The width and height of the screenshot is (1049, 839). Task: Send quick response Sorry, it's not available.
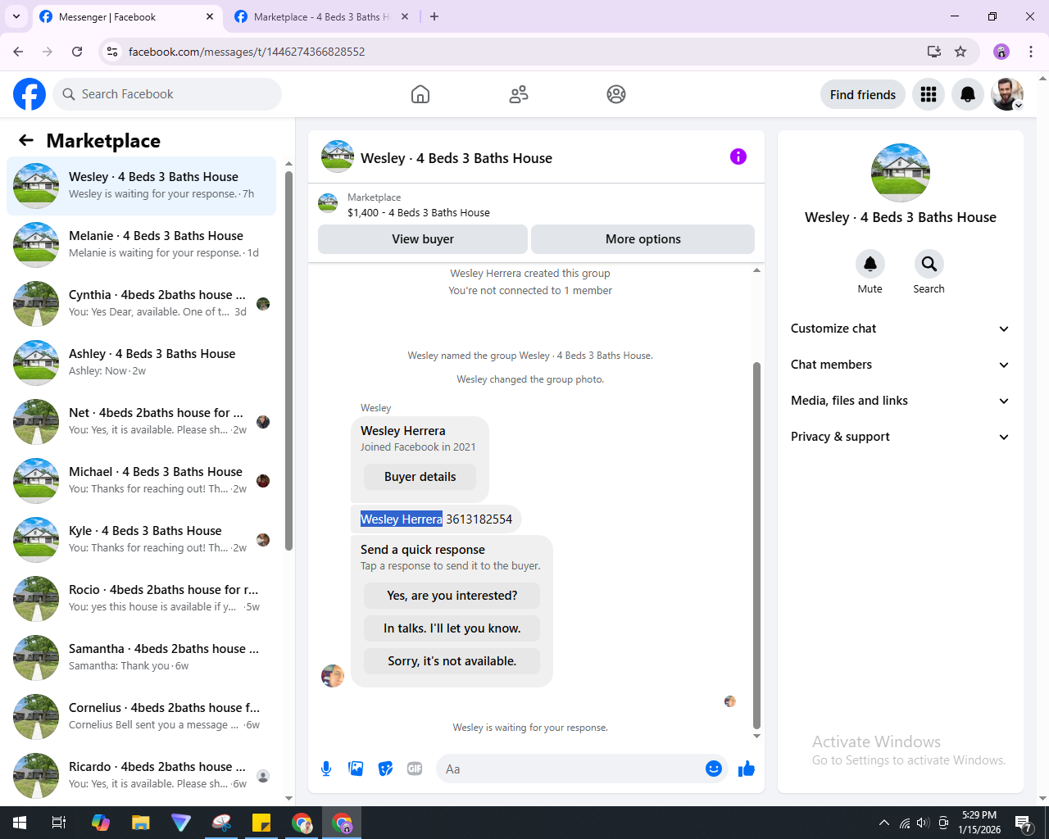click(452, 661)
